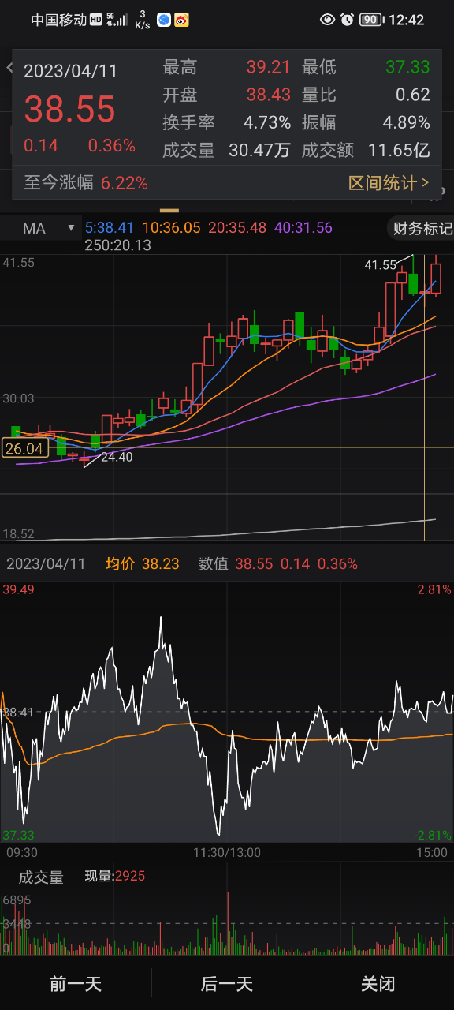Tap the 成交量 volume panel label
The image size is (454, 1010).
[41, 877]
